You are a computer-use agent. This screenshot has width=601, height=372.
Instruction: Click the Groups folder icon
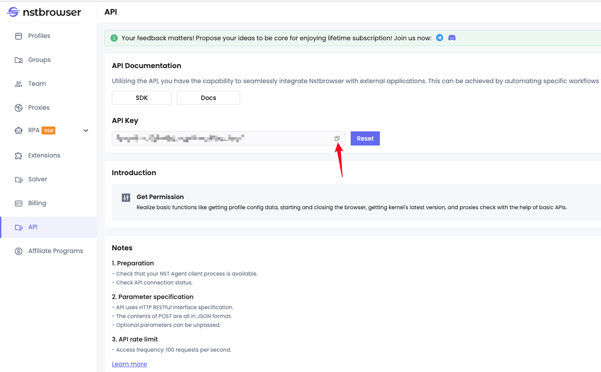tap(19, 60)
